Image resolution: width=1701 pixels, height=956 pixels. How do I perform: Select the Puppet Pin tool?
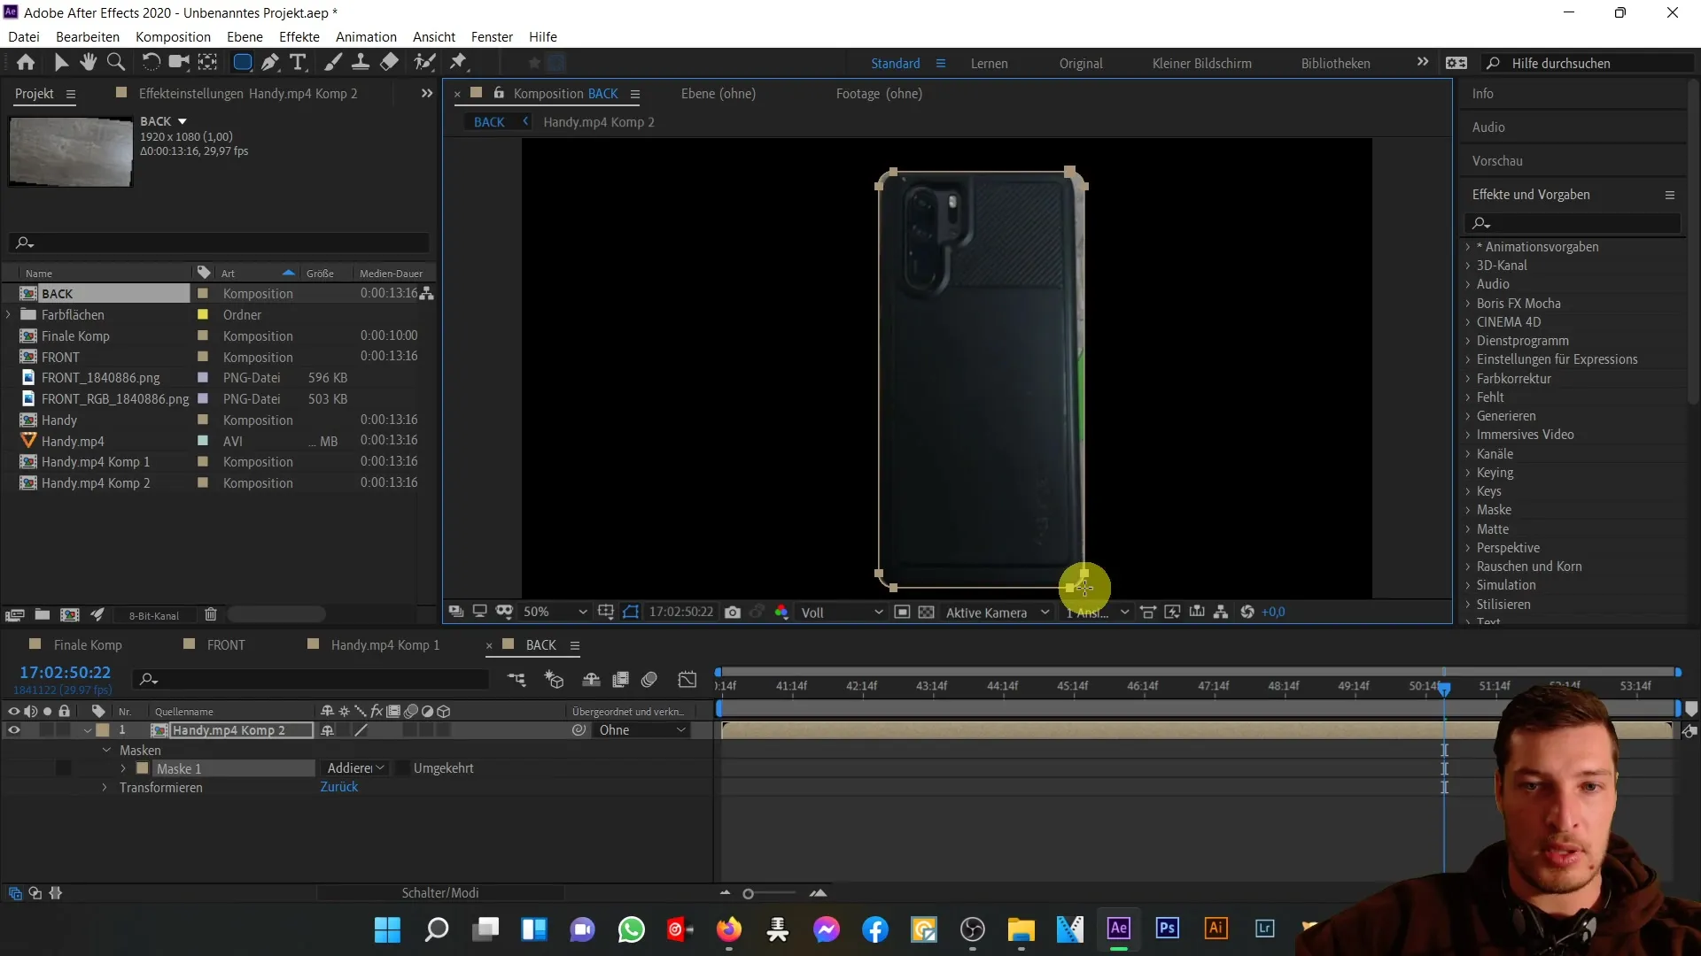pos(458,62)
